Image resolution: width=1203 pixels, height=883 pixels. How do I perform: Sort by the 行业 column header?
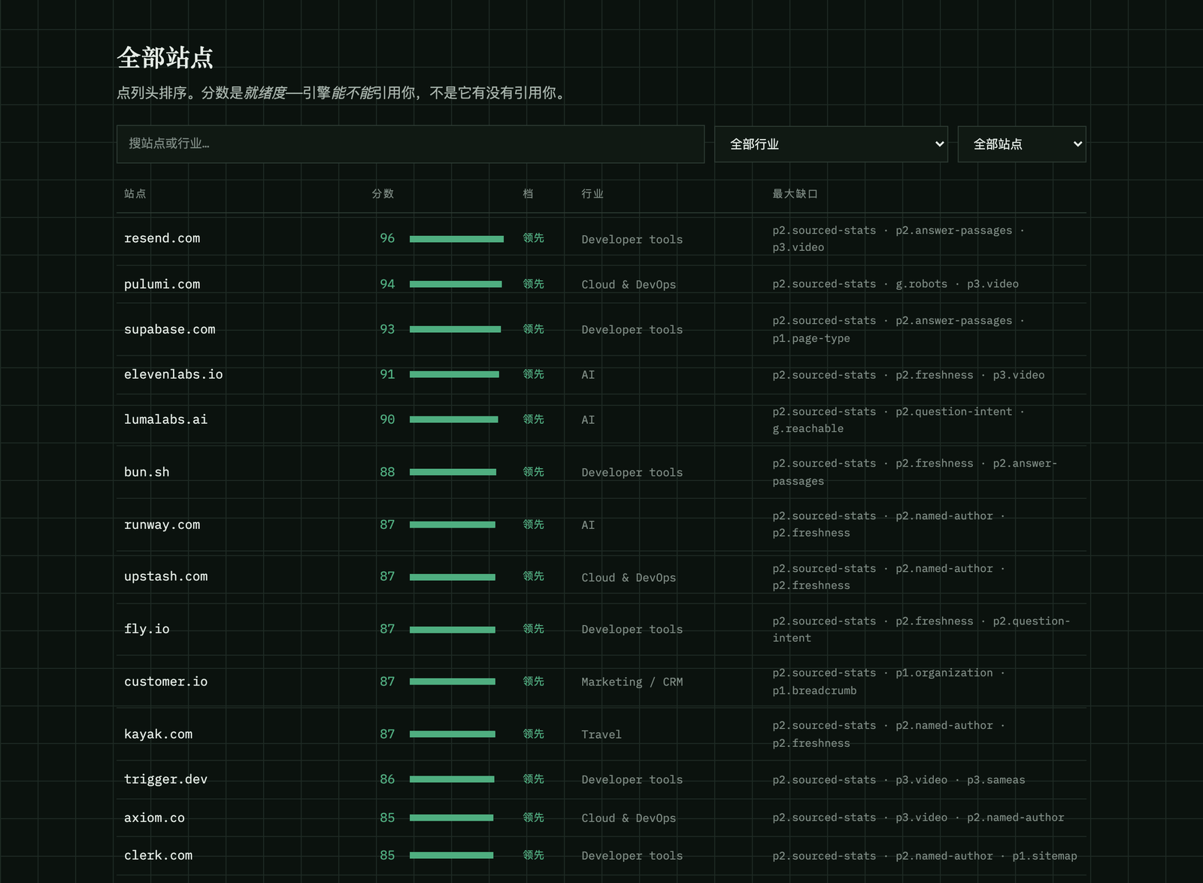592,194
